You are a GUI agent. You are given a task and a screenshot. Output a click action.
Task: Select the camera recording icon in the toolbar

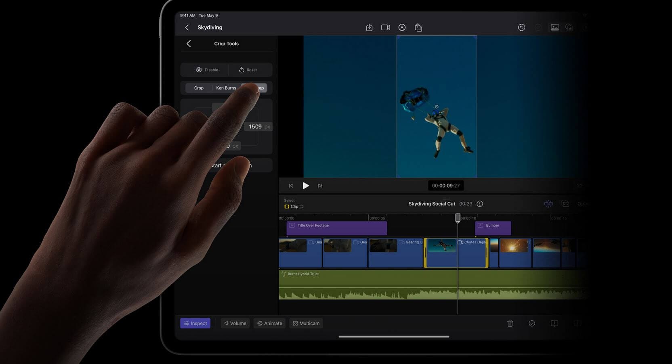pos(385,27)
